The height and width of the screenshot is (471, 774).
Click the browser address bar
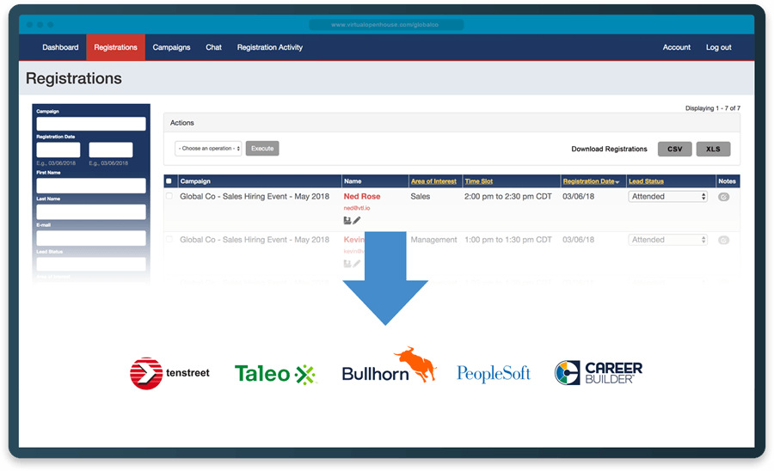click(386, 25)
